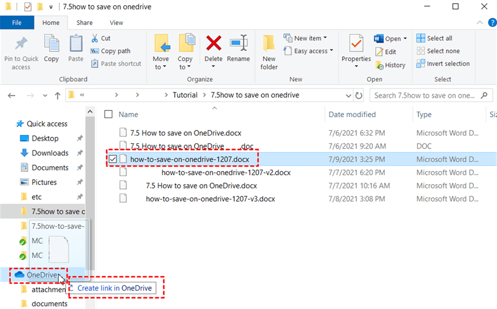Switch to the View tab
This screenshot has height=309, width=497.
pos(117,23)
